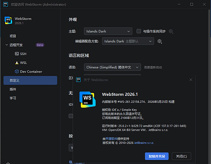Select the 远程开发 sidebar item
Image resolution: width=211 pixels, height=164 pixels.
point(30,45)
